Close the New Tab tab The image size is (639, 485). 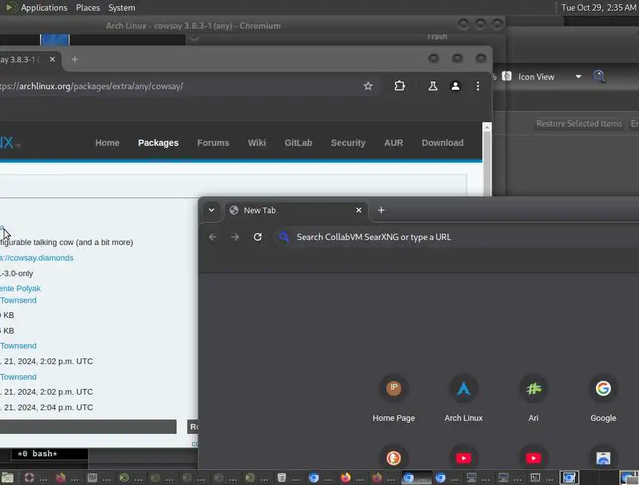359,210
